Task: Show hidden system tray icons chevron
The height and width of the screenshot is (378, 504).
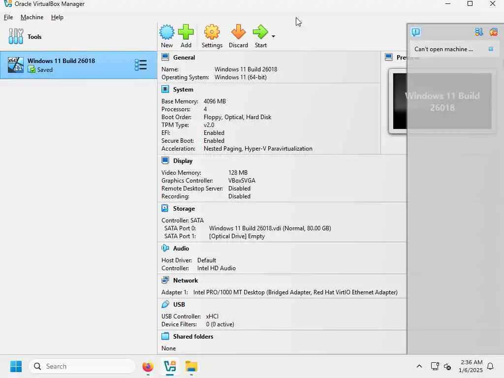Action: tap(419, 366)
